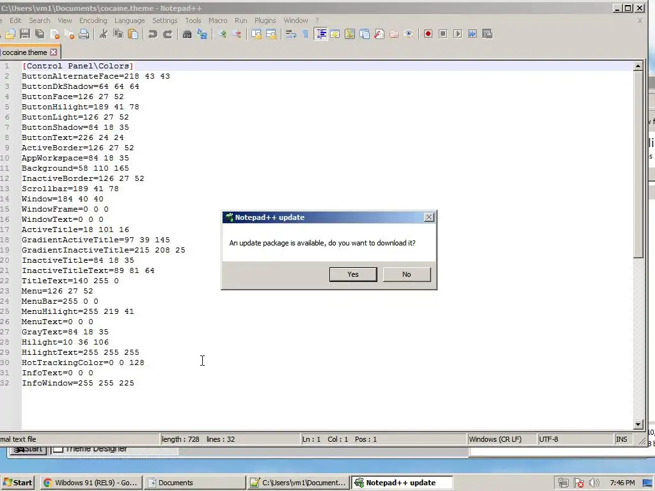Image resolution: width=655 pixels, height=491 pixels.
Task: Open Replace from its toolbar icon
Action: pos(202,35)
